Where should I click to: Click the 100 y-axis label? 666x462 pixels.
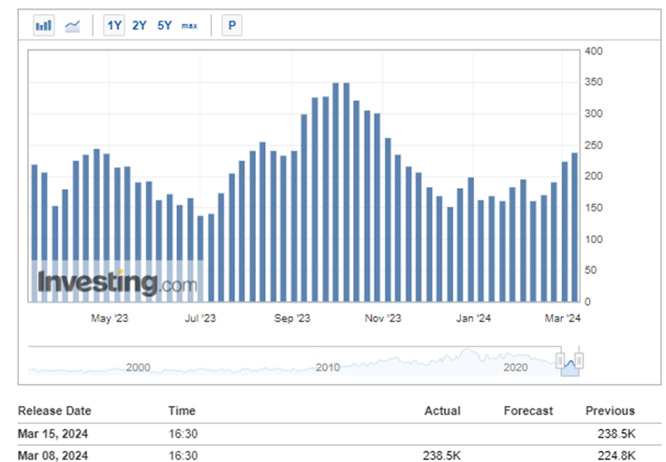click(x=593, y=239)
